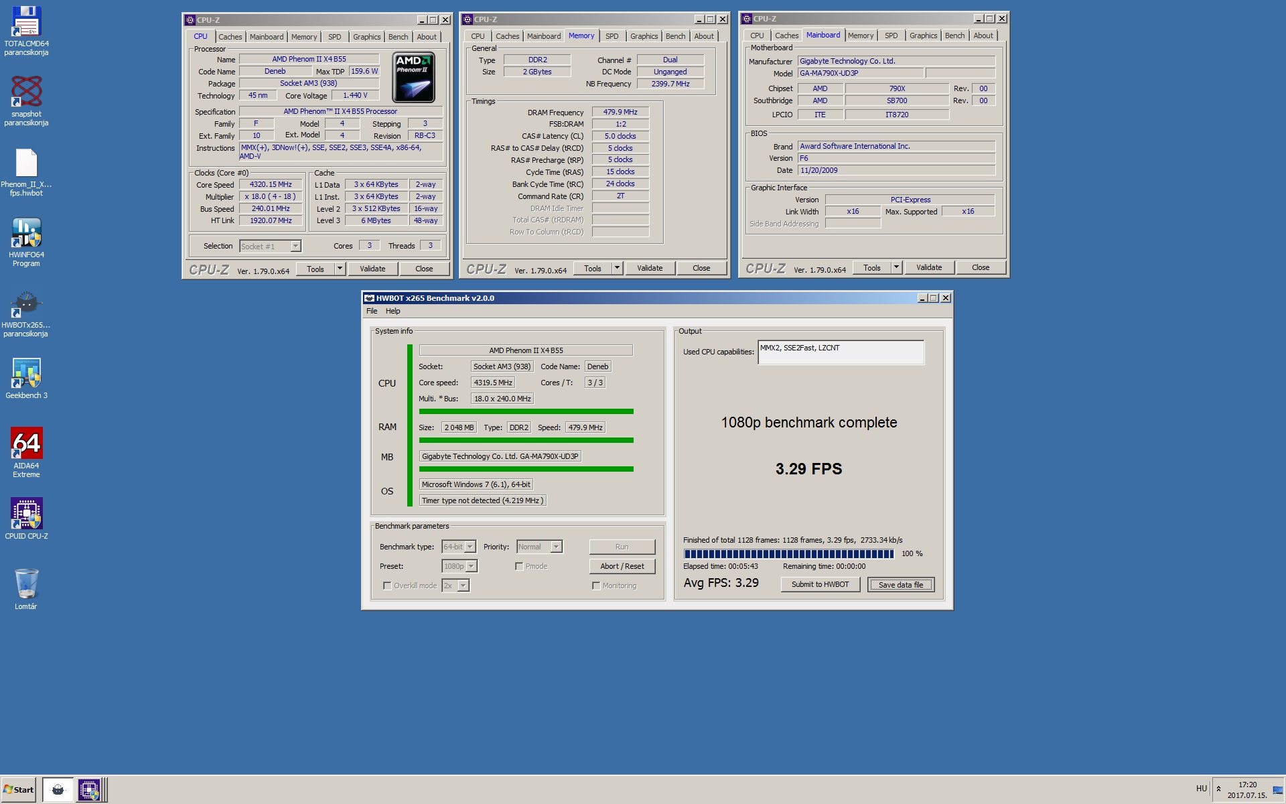Image resolution: width=1286 pixels, height=804 pixels.
Task: Click the 100% benchmark progress bar
Action: (789, 553)
